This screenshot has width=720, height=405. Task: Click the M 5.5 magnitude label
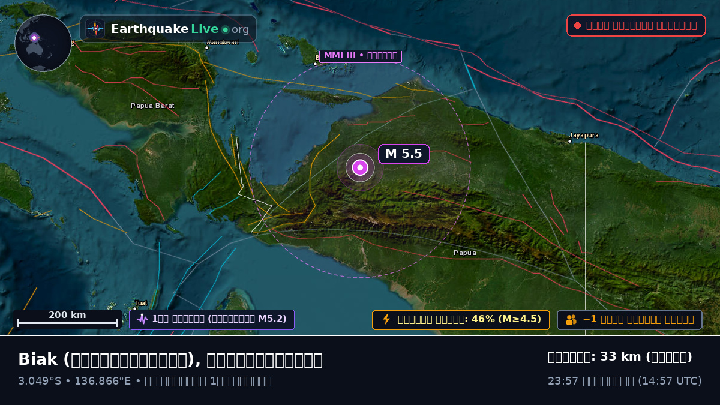(x=404, y=154)
